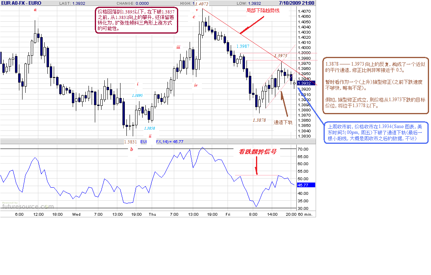Viewport: 431px width, 275px height.
Task: Click the 1.3950 price axis label
Action: pyautogui.click(x=304, y=74)
